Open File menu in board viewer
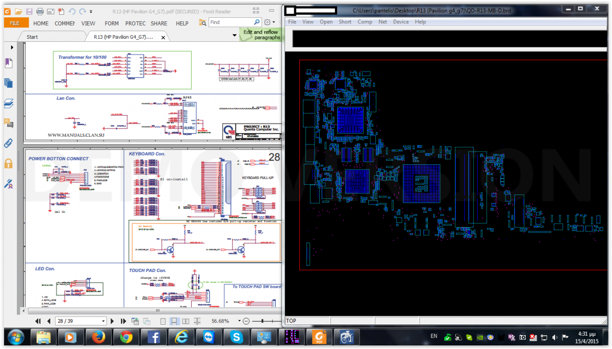The height and width of the screenshot is (349, 612). [x=292, y=22]
